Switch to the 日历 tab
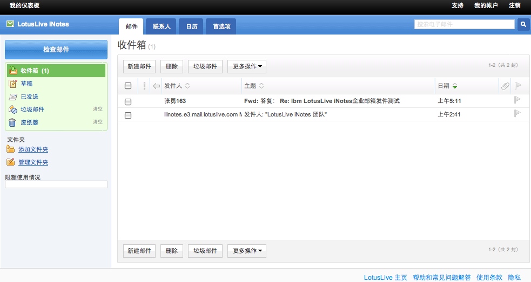Viewport: 531px width, 282px height. click(192, 26)
